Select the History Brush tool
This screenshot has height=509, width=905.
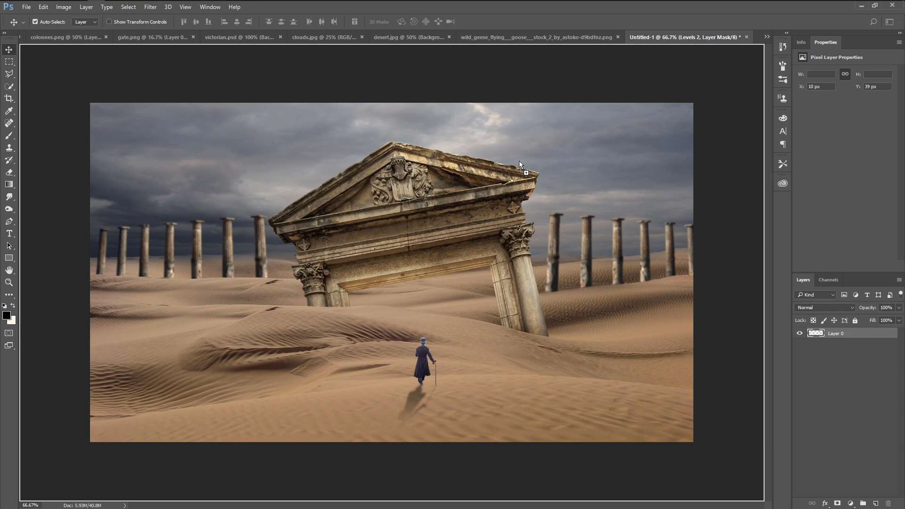click(9, 160)
